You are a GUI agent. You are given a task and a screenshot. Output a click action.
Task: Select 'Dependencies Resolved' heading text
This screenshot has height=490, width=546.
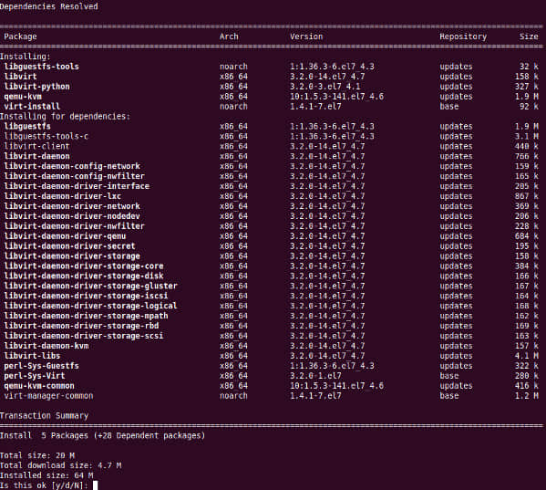(x=48, y=6)
